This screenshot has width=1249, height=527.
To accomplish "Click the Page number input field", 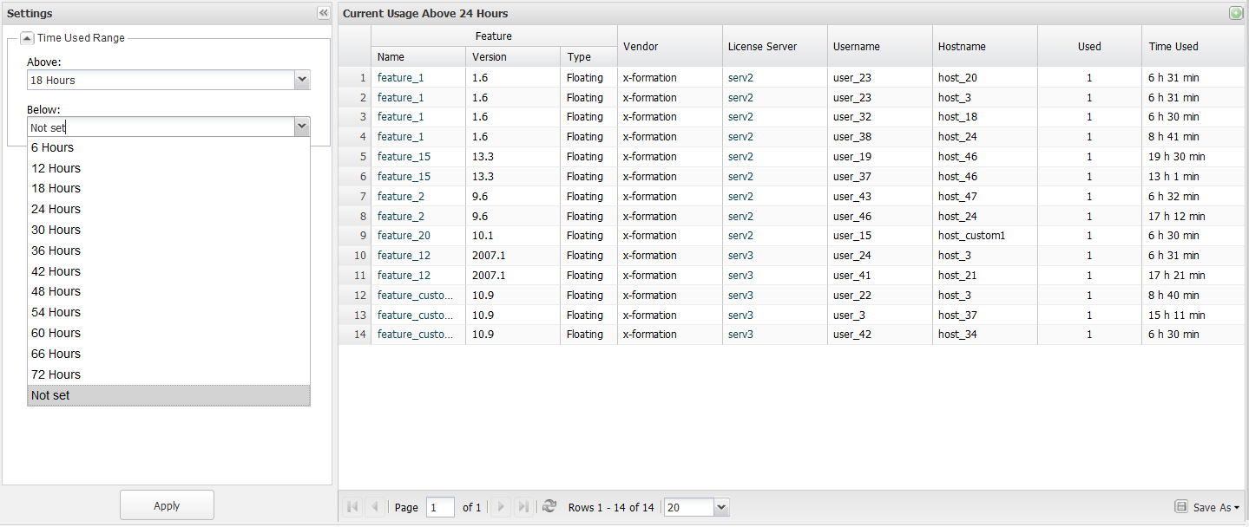I will (x=440, y=507).
